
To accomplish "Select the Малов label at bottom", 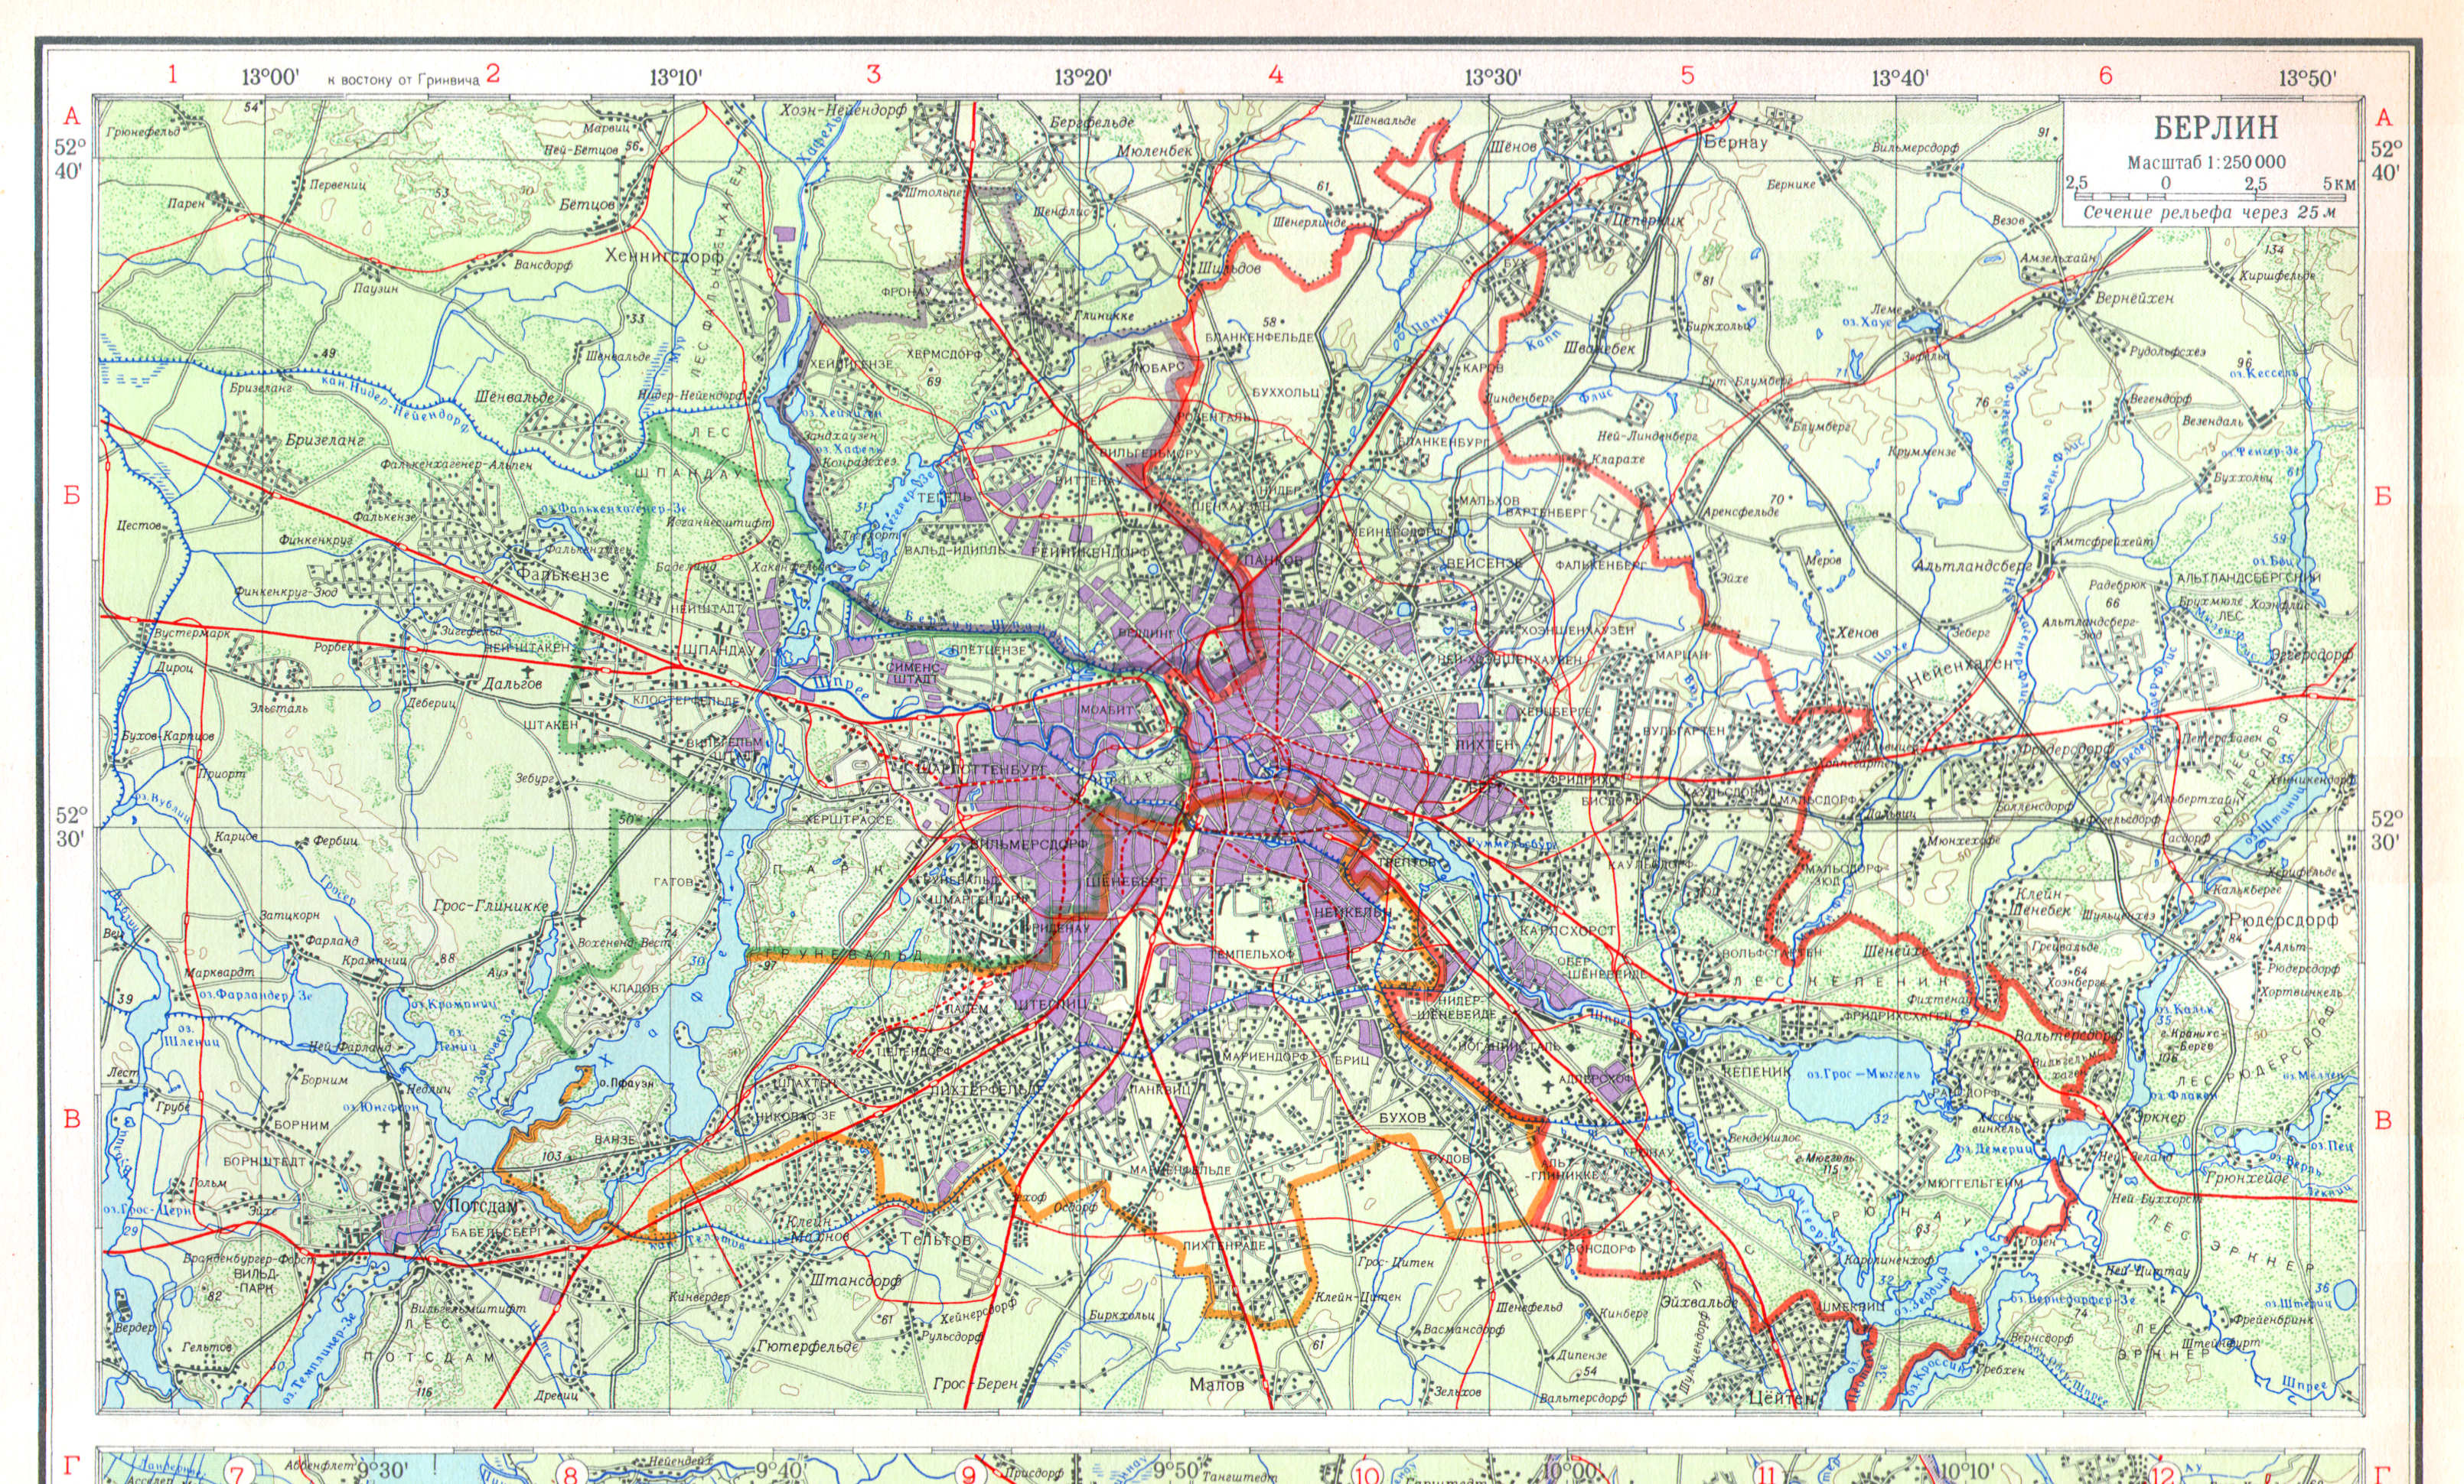I will 1217,1385.
